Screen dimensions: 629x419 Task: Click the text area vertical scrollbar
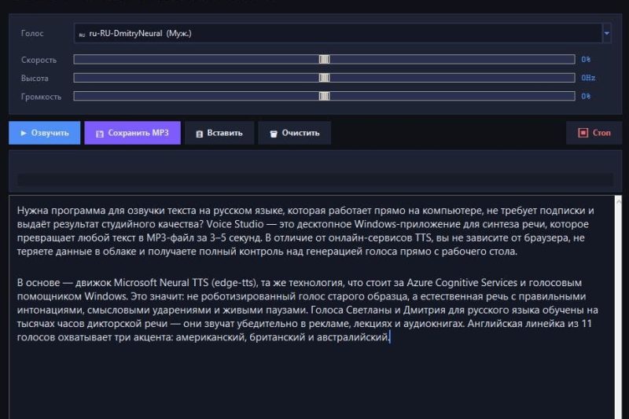pos(618,307)
